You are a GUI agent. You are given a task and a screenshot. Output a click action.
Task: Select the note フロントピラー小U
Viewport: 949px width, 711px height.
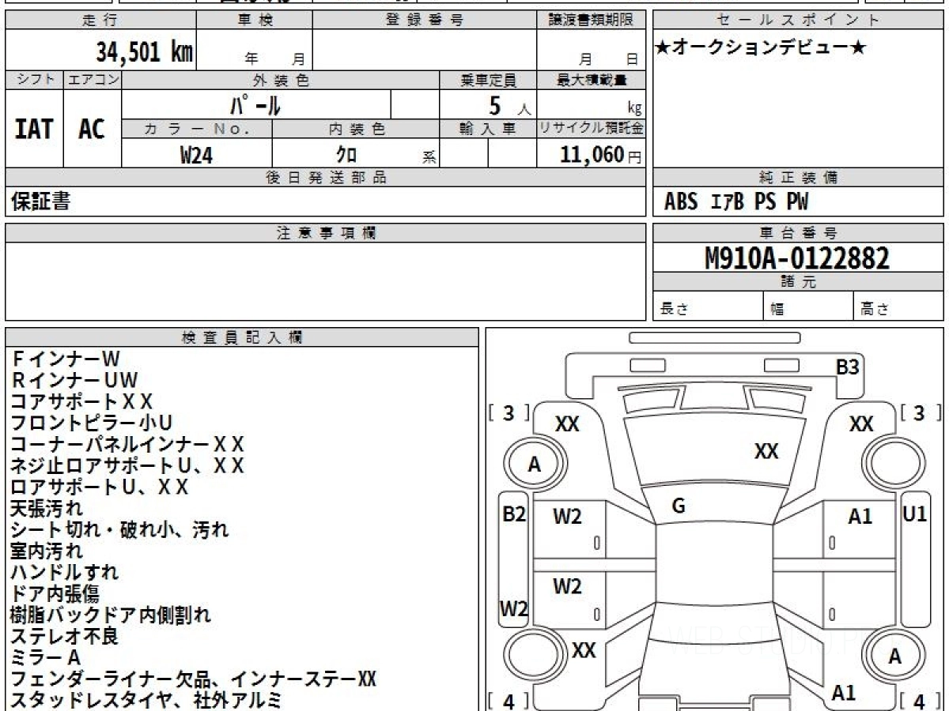click(91, 423)
